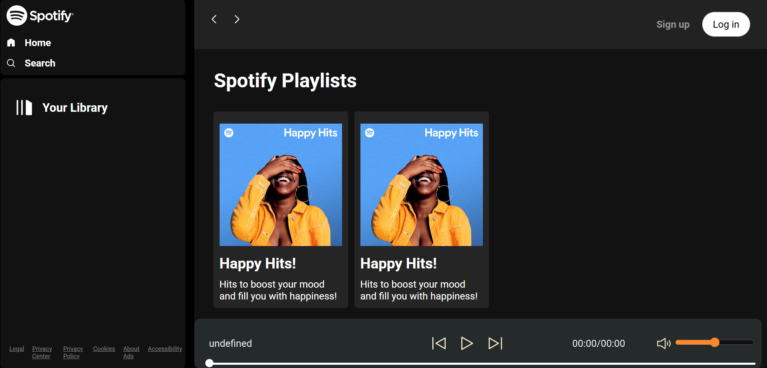Skip to the previous track
This screenshot has height=368, width=767.
click(x=439, y=343)
